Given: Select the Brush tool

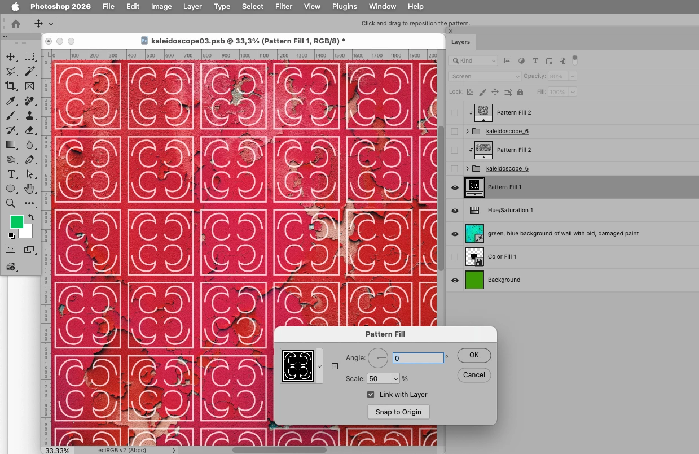Looking at the screenshot, I should [x=11, y=115].
